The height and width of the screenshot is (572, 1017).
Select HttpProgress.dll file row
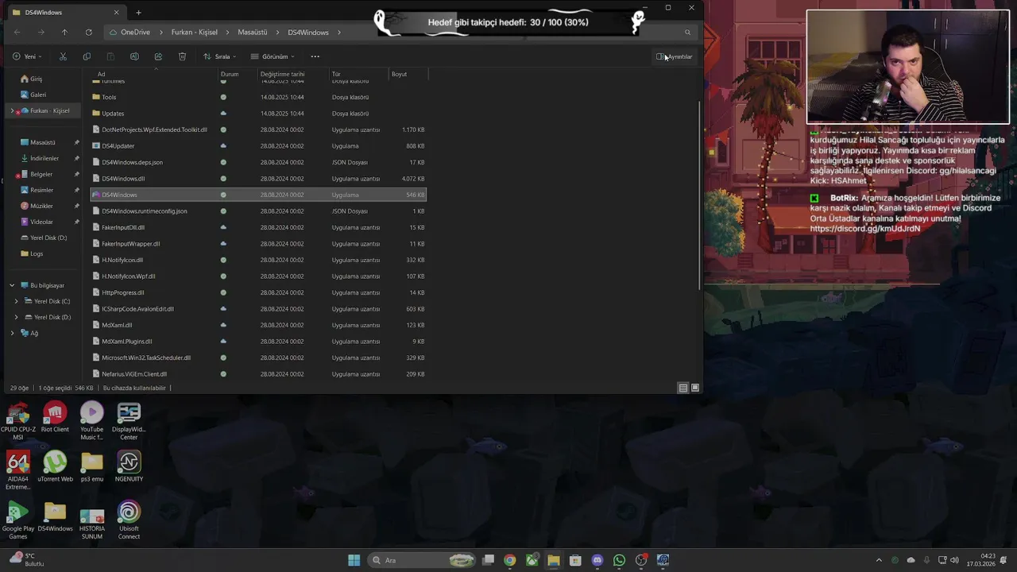(258, 292)
